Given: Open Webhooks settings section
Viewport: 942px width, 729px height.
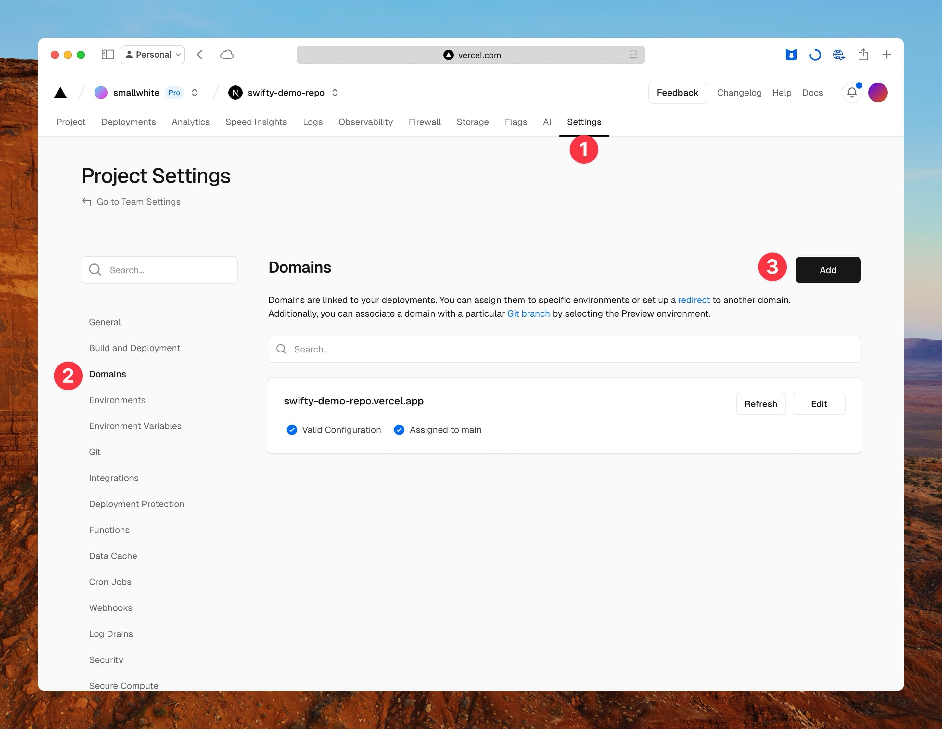Looking at the screenshot, I should 111,608.
